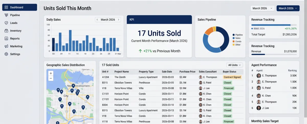Zoom out on the sales map
Viewport: 307px width, 124px height.
coord(51,78)
